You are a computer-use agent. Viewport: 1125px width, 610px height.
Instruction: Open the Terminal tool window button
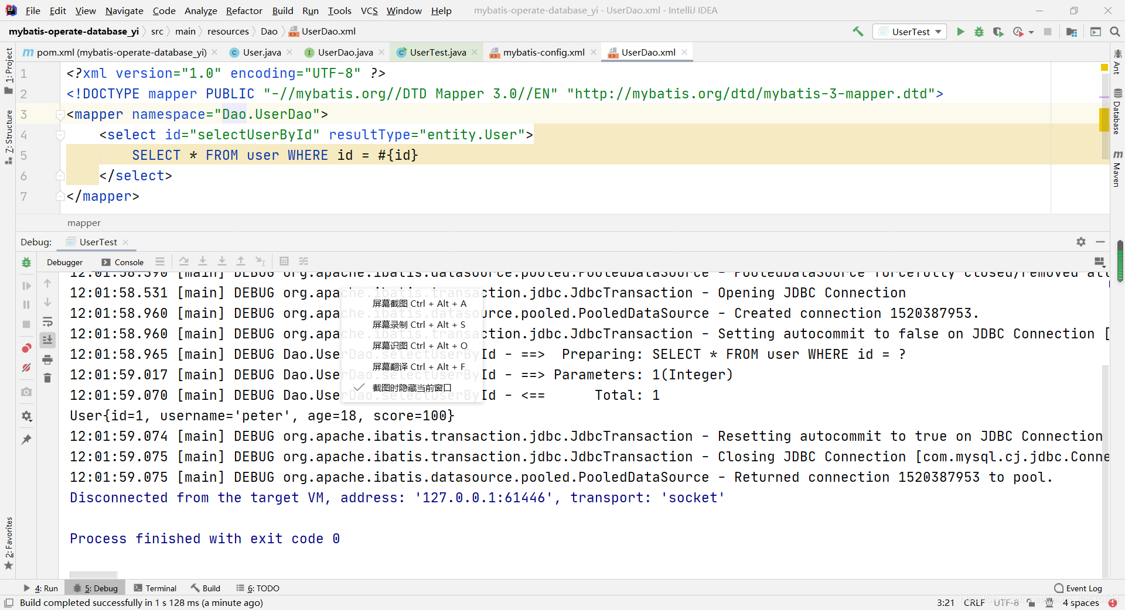tap(155, 588)
